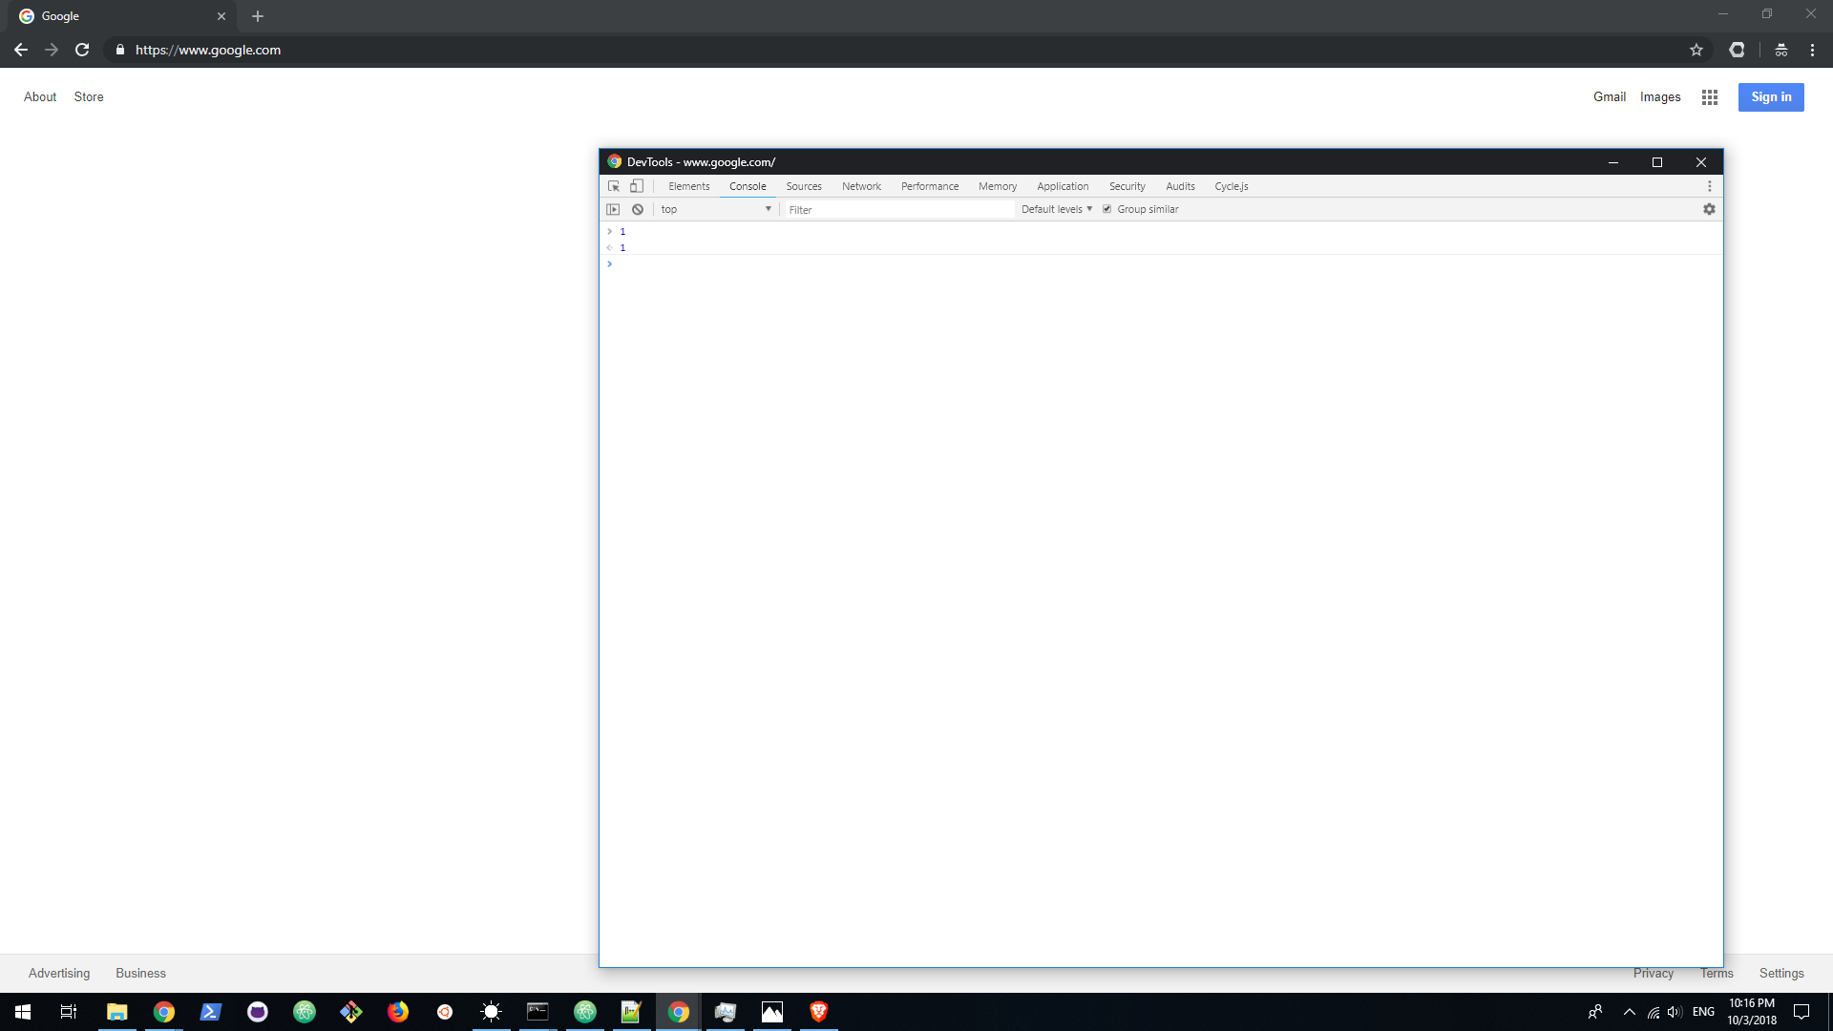Viewport: 1833px width, 1031px height.
Task: Open the Default levels dropdown
Action: tap(1057, 209)
